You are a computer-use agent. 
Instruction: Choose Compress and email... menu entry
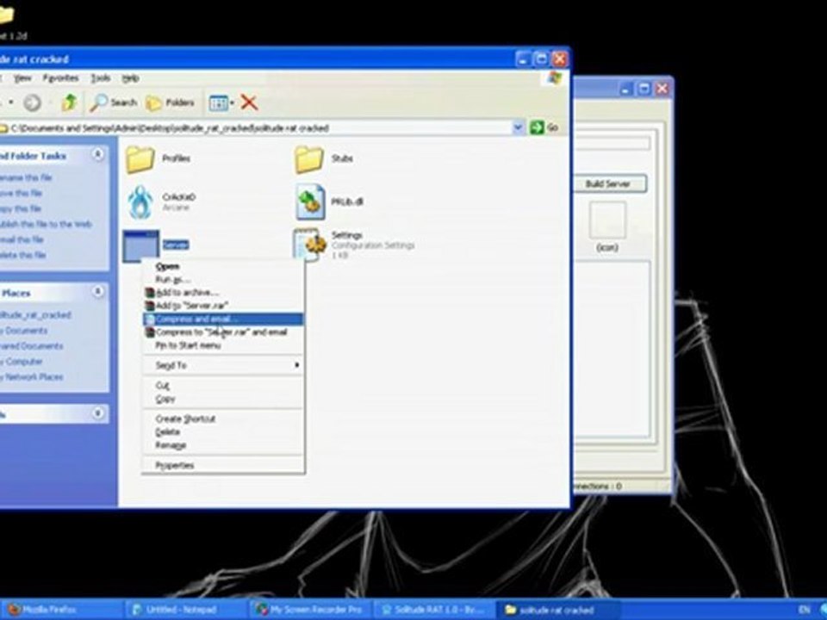(224, 319)
